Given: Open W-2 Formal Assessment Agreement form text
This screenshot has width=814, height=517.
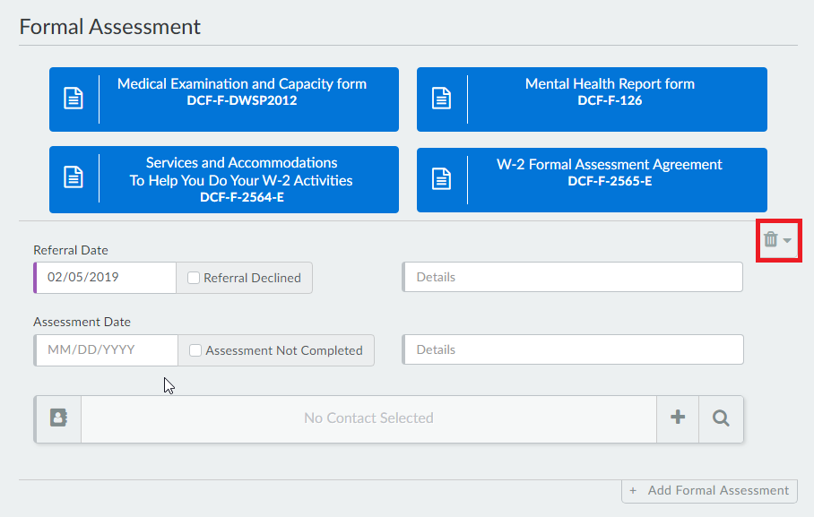Looking at the screenshot, I should (x=610, y=172).
